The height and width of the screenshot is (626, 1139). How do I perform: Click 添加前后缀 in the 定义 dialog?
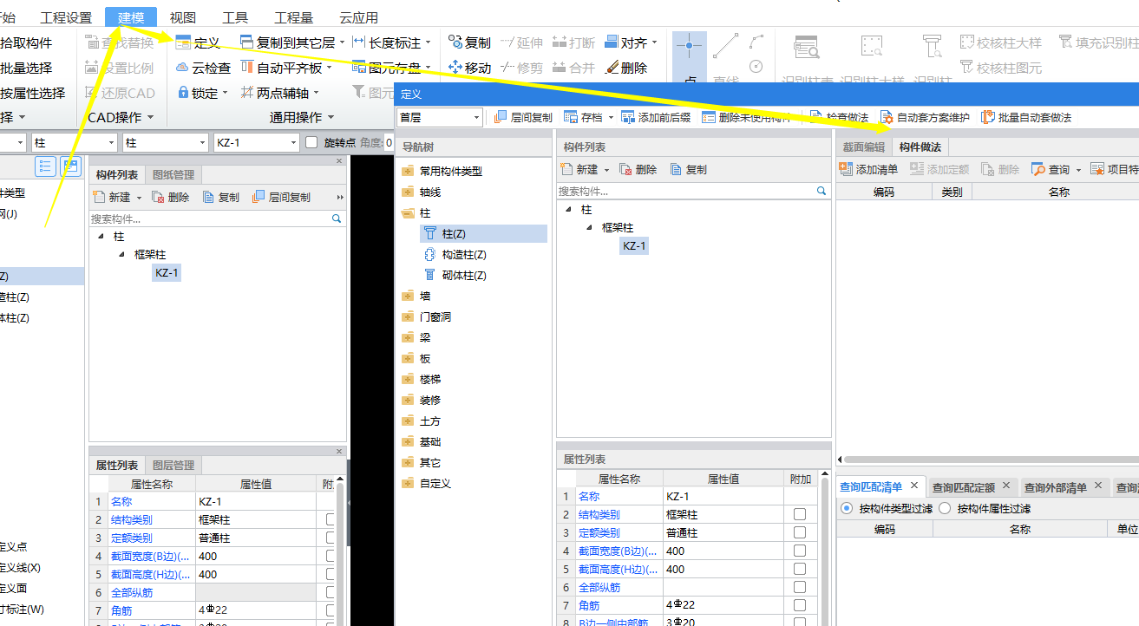coord(656,117)
